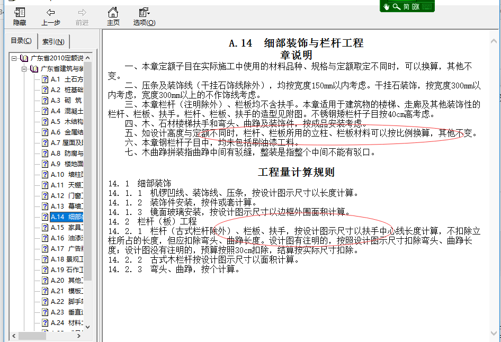This screenshot has width=501, height=342.
Task: Click the question-mark page icon of A.24
Action: (45, 322)
